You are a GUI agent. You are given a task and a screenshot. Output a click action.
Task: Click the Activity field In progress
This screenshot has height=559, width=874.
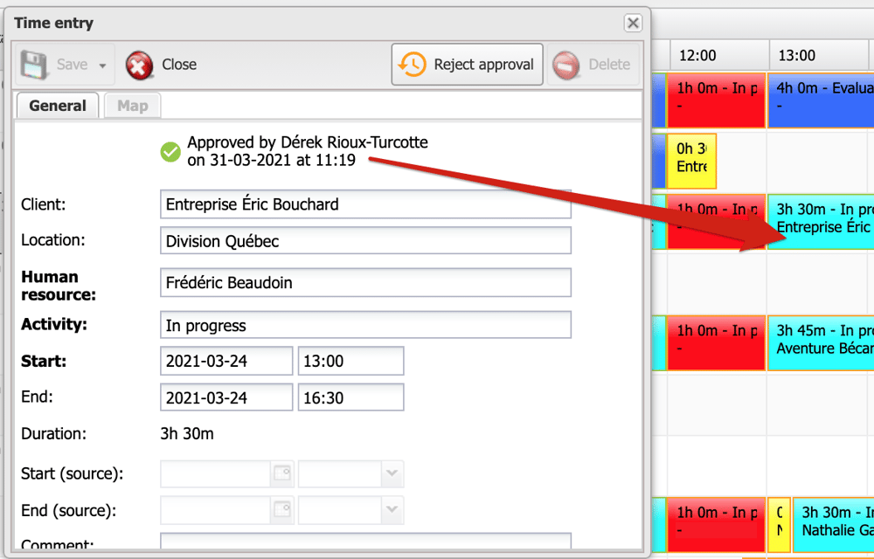(x=365, y=325)
